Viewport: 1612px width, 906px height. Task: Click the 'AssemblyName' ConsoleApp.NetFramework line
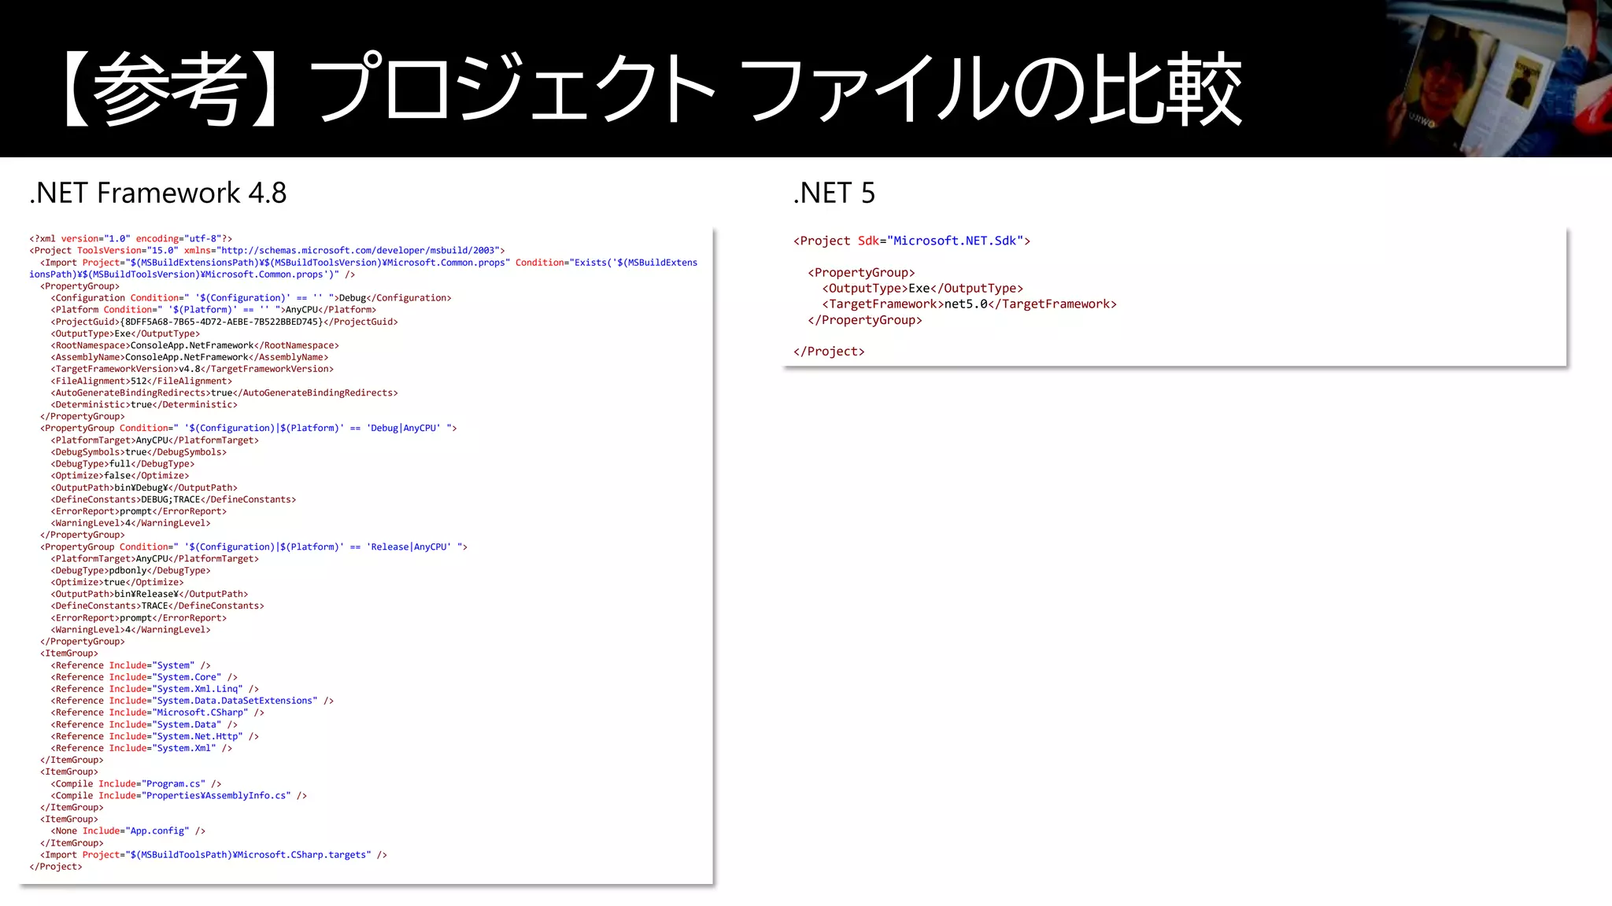[190, 357]
